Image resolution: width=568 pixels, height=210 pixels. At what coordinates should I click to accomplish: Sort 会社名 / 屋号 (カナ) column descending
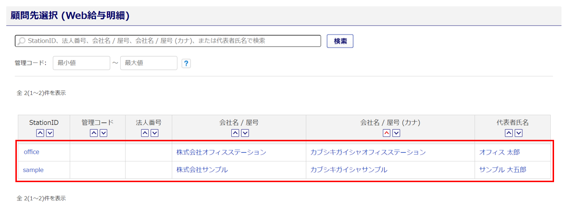(x=396, y=133)
